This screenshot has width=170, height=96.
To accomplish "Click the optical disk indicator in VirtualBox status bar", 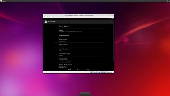I will (x=93, y=72).
